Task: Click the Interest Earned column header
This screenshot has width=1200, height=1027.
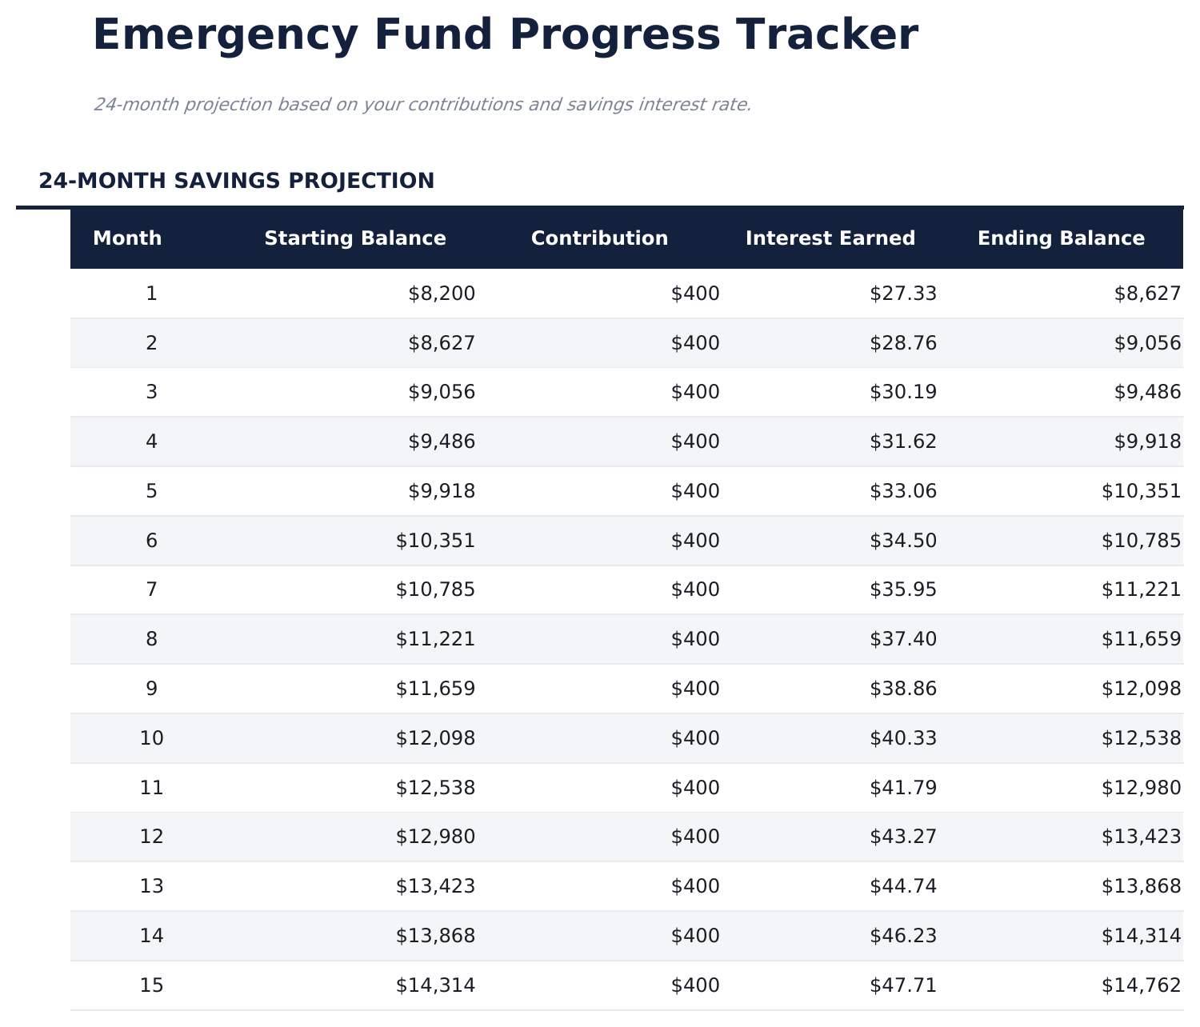Action: 830,238
